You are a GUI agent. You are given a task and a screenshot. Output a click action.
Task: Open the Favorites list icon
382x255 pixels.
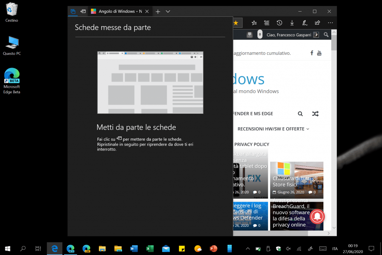[254, 23]
